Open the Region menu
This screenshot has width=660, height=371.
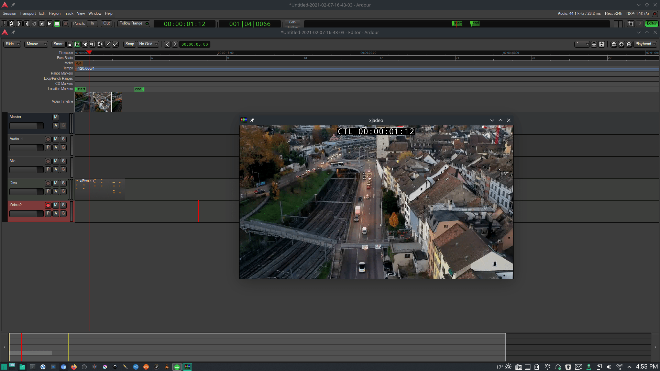pos(54,13)
